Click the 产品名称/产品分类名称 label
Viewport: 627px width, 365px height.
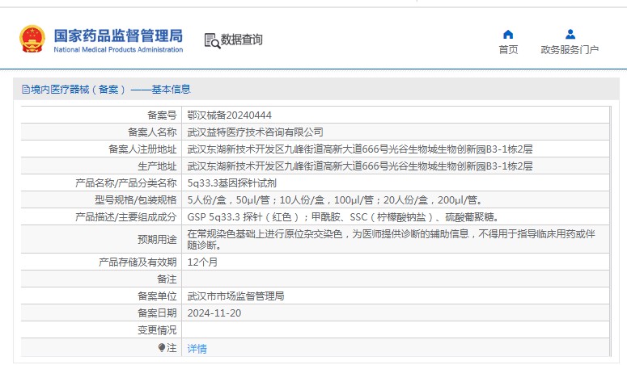[126, 182]
